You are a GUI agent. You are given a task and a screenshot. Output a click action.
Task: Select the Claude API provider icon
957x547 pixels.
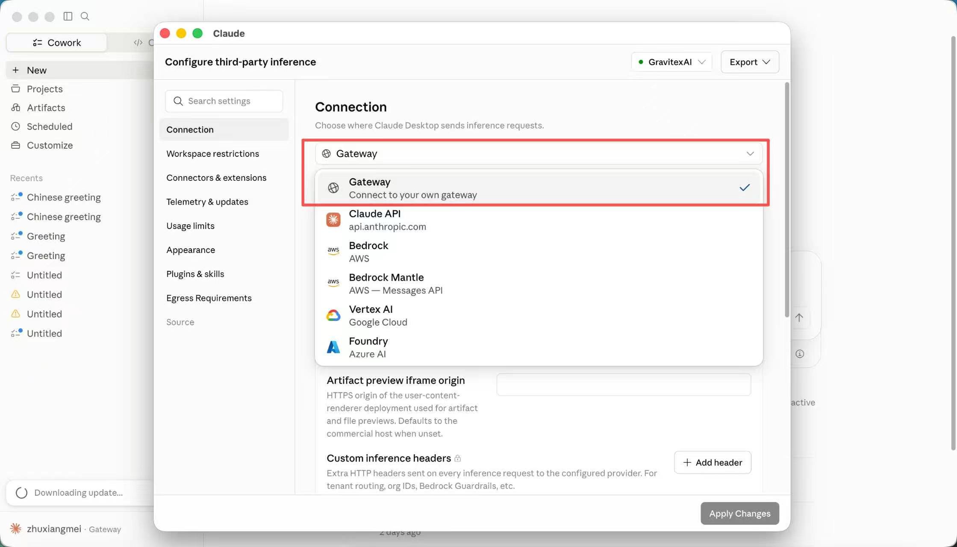(x=333, y=220)
